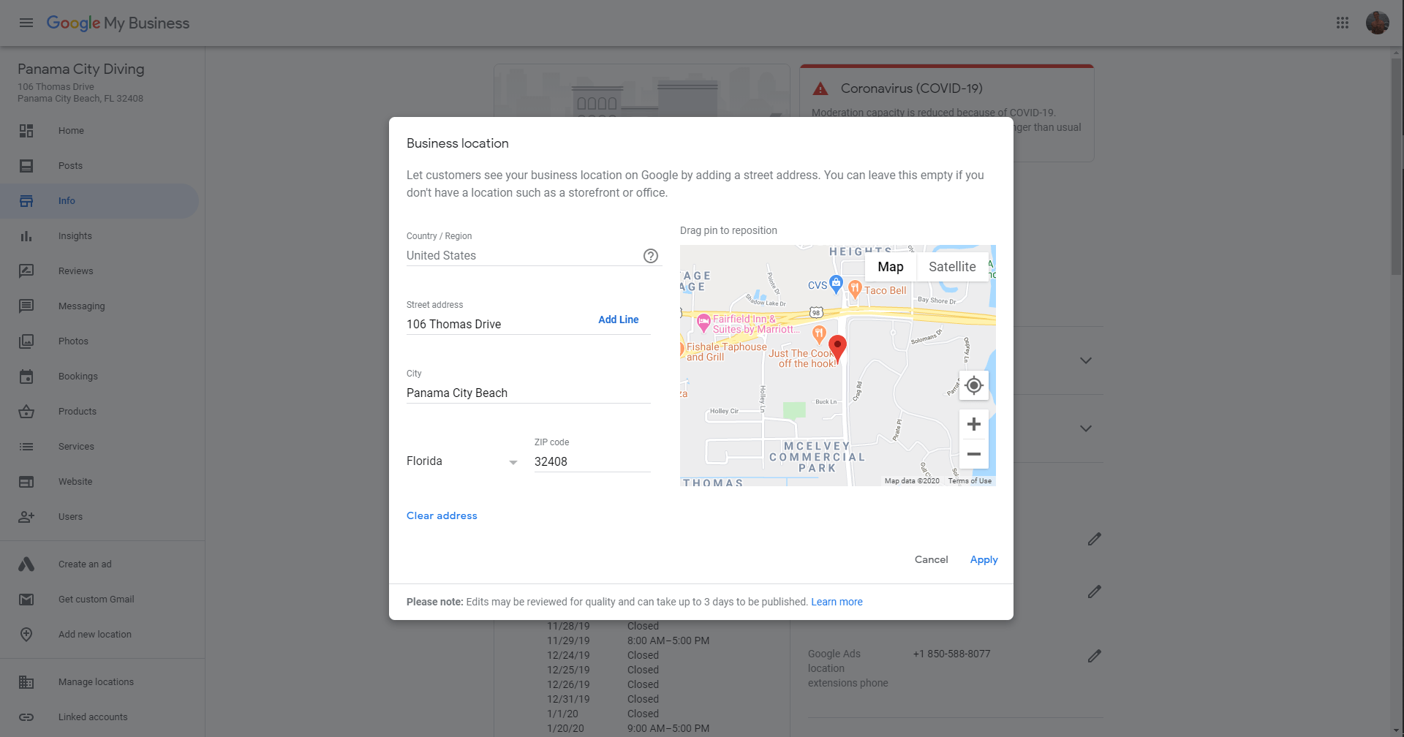Click the my-location target icon on map
The image size is (1404, 737).
click(973, 385)
